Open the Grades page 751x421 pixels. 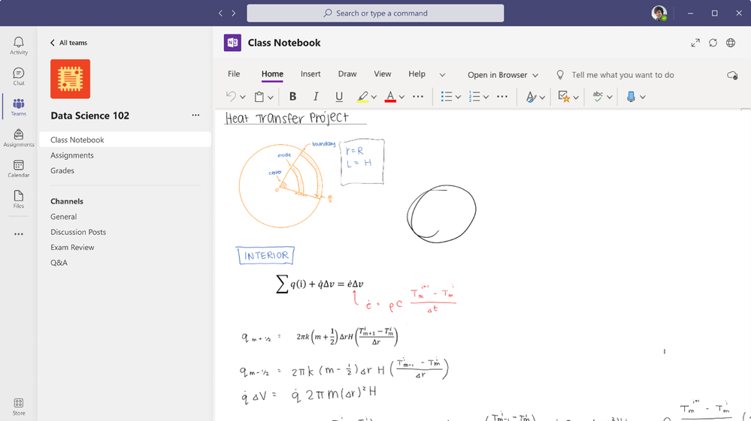pos(62,170)
